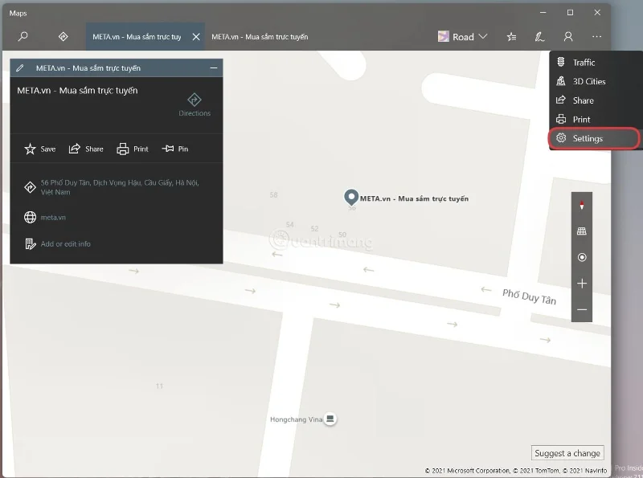643x478 pixels.
Task: Open the Windows Ink pen toolbar icon
Action: point(539,37)
